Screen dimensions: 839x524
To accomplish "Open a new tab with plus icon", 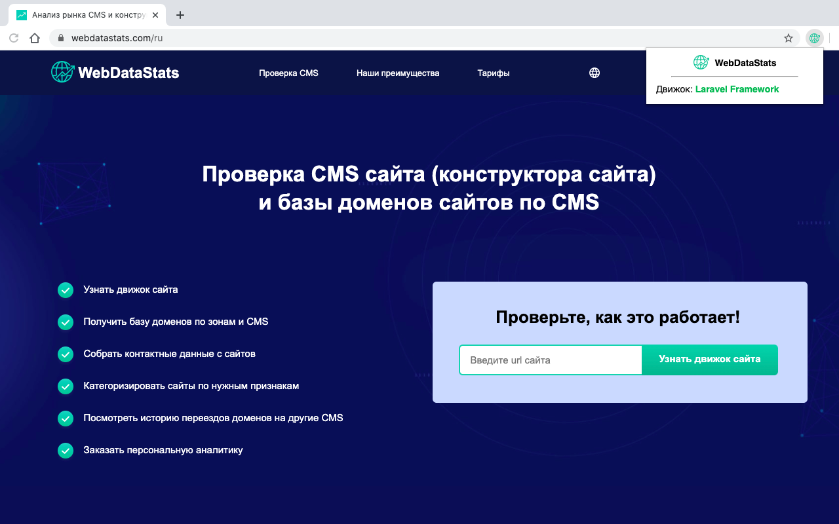I will point(180,14).
